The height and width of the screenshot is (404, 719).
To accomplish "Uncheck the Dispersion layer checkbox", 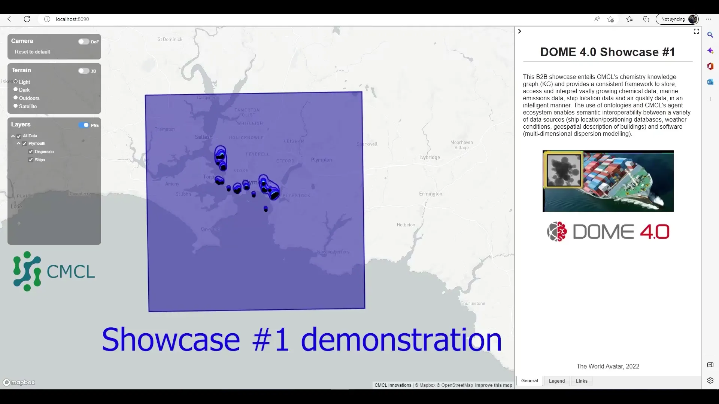I will click(31, 151).
